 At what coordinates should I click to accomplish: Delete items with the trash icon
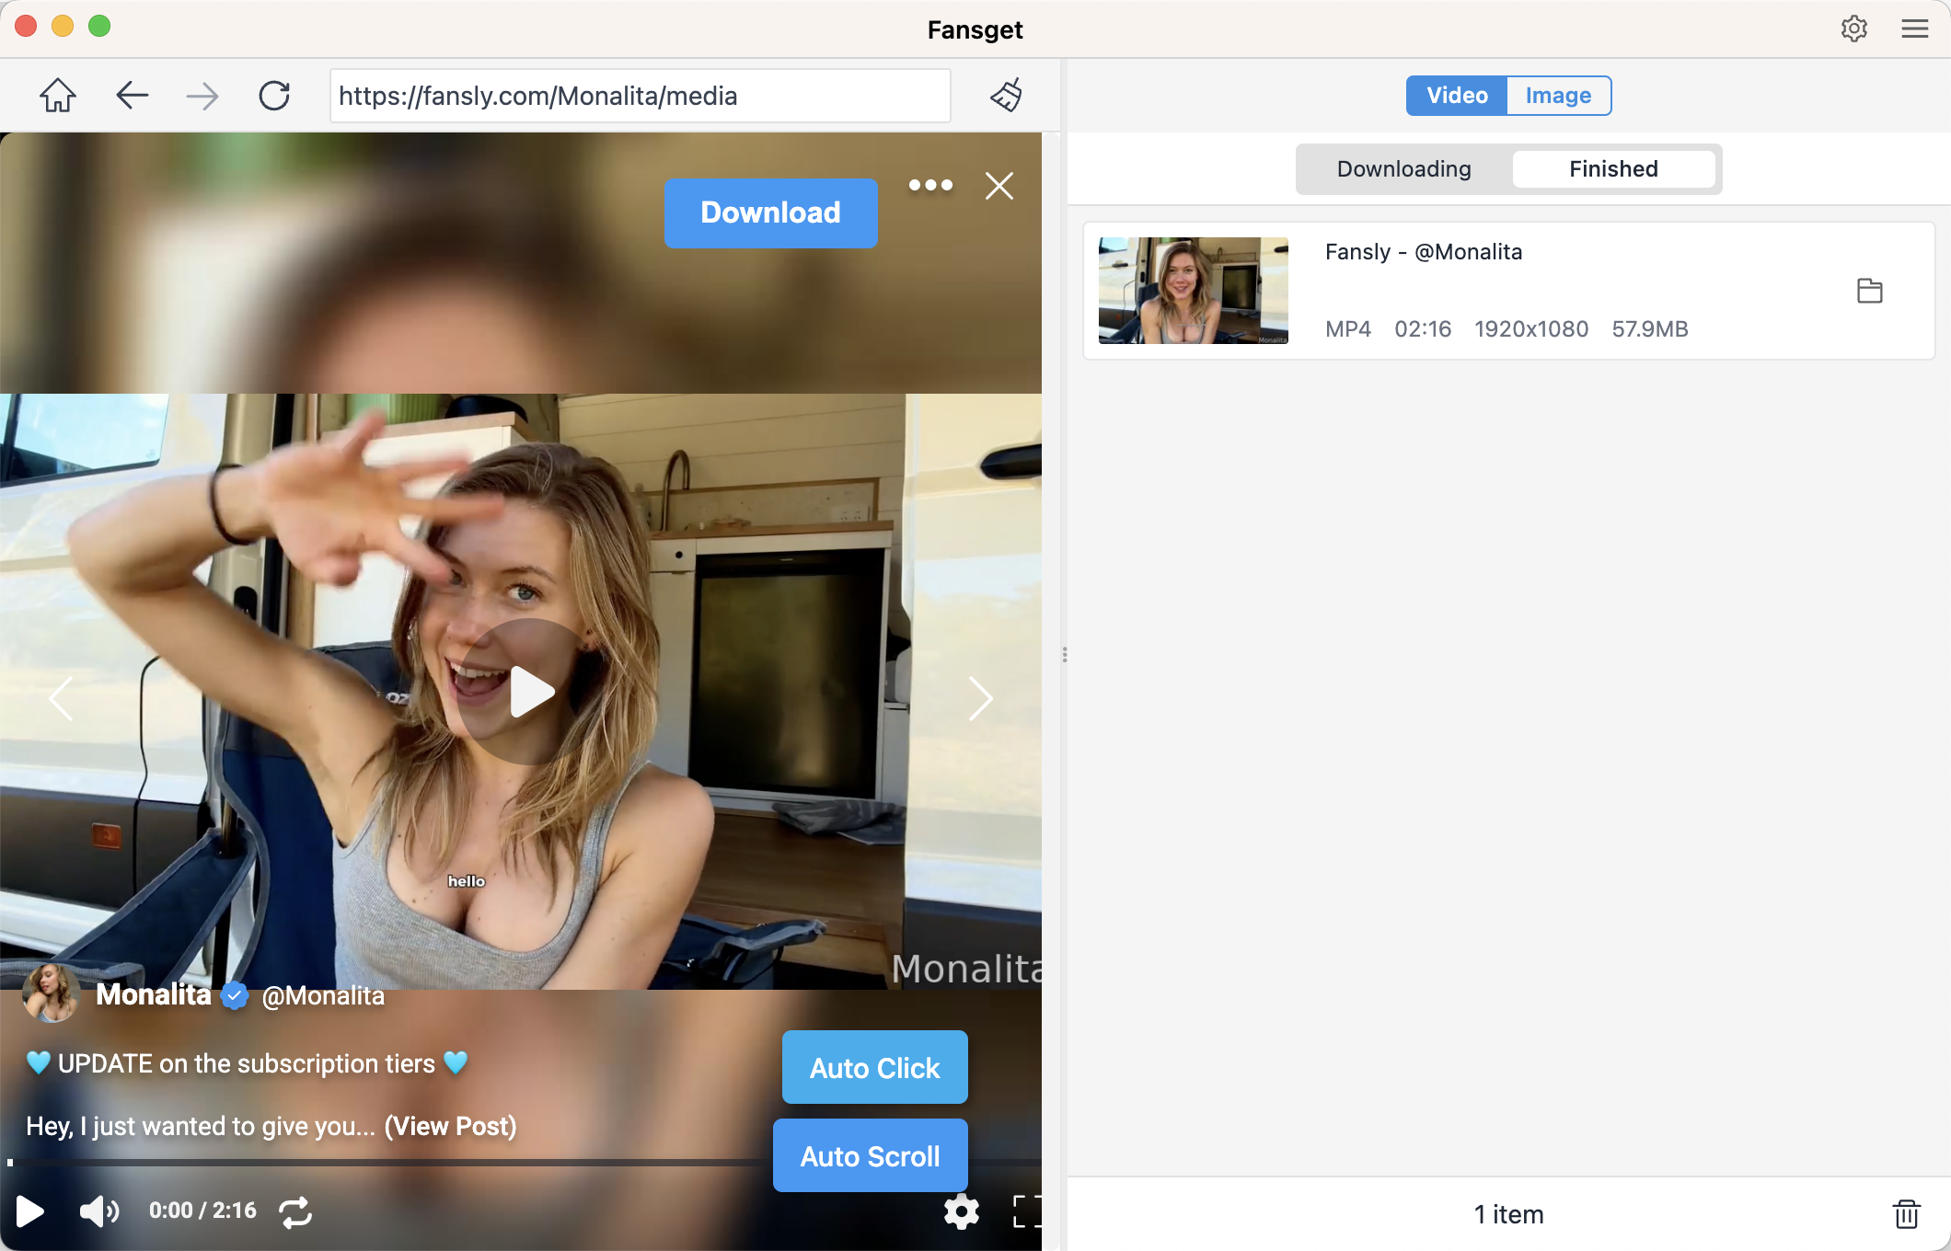[x=1906, y=1214]
